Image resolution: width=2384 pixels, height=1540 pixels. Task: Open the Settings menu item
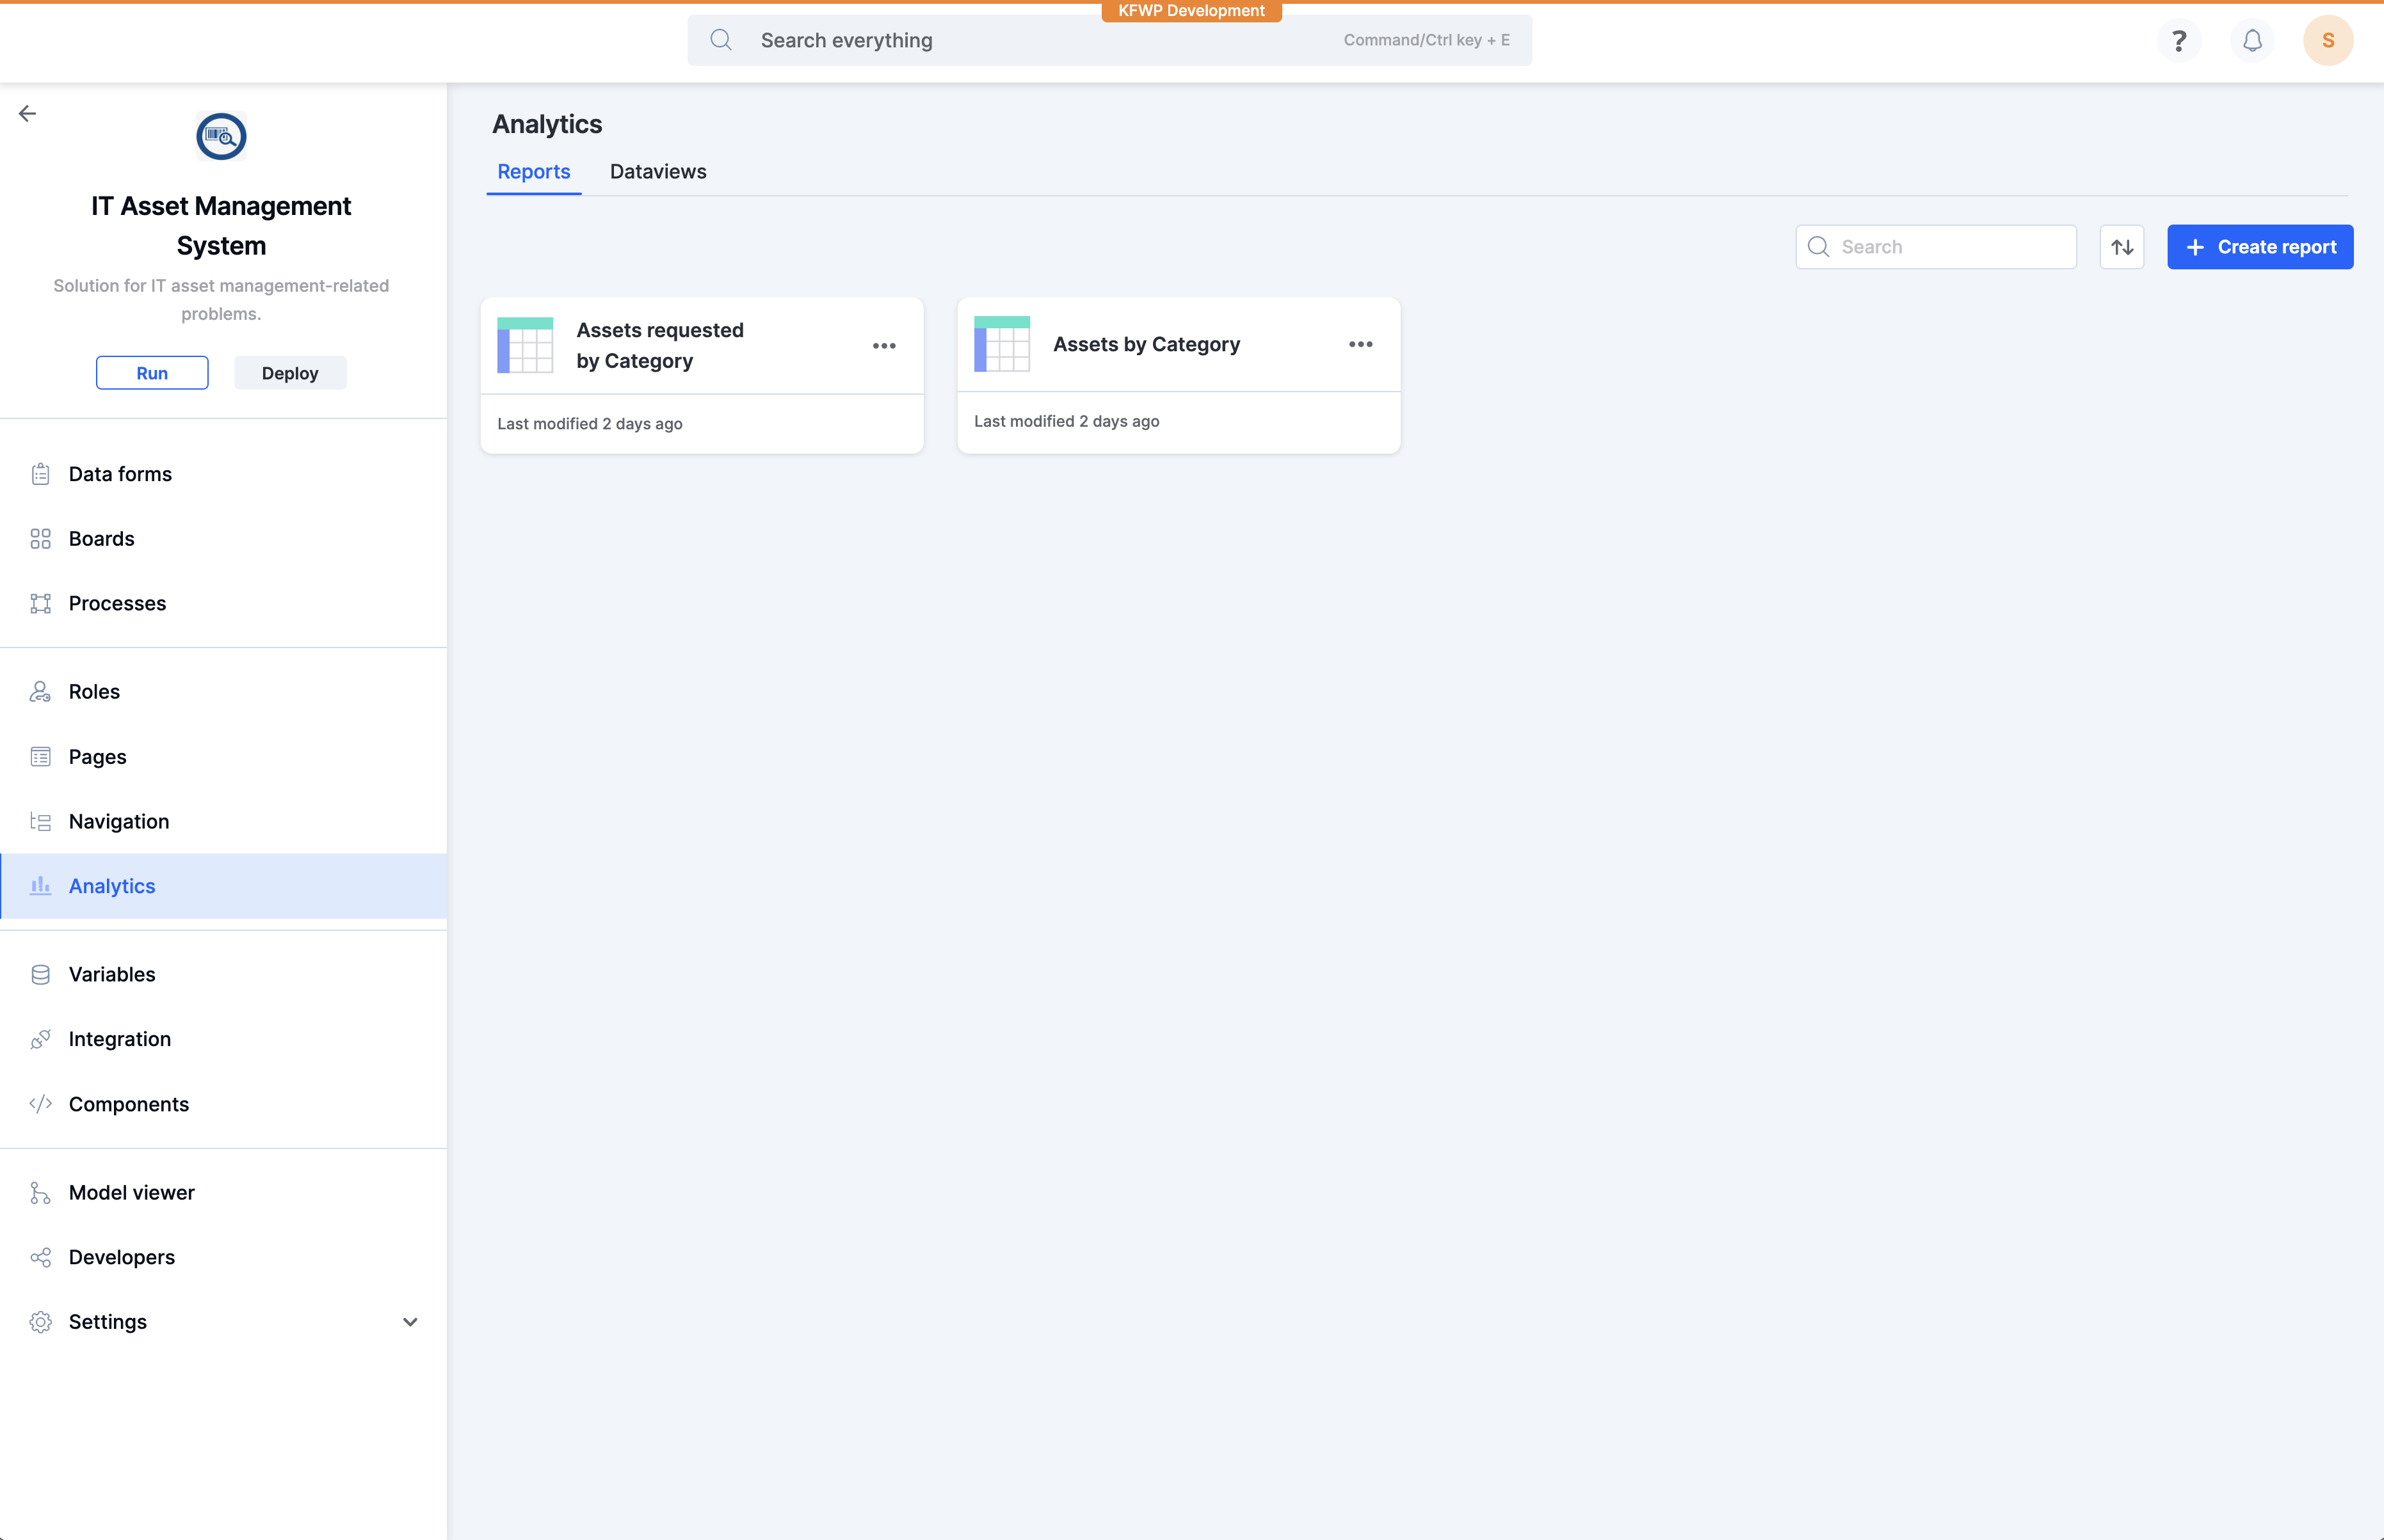point(224,1322)
